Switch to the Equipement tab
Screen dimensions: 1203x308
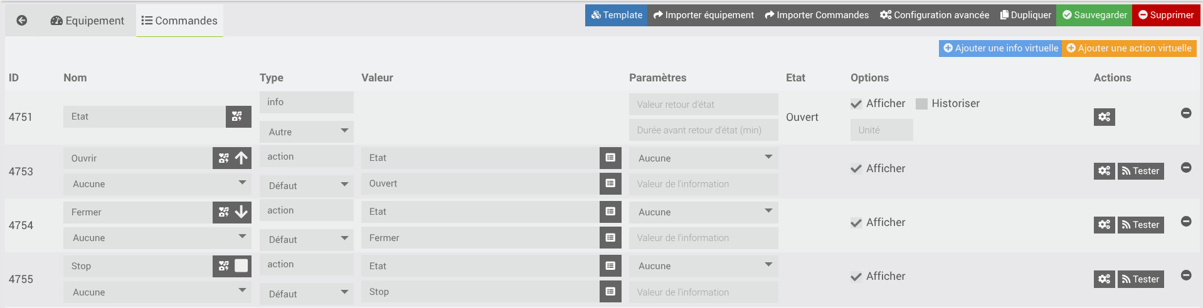click(x=87, y=21)
